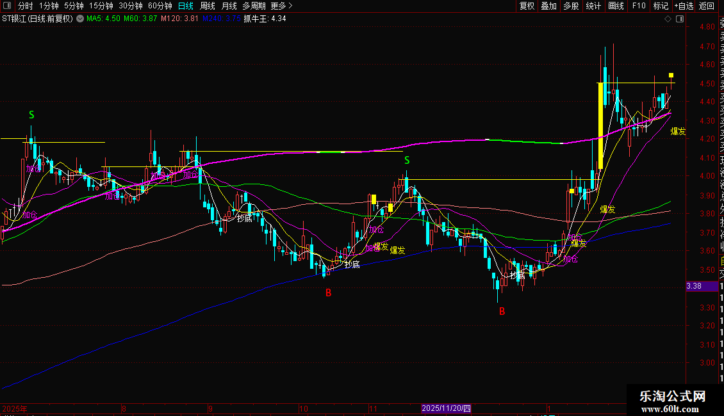Click the 2025年 label on time axis
The height and width of the screenshot is (416, 724).
15,408
